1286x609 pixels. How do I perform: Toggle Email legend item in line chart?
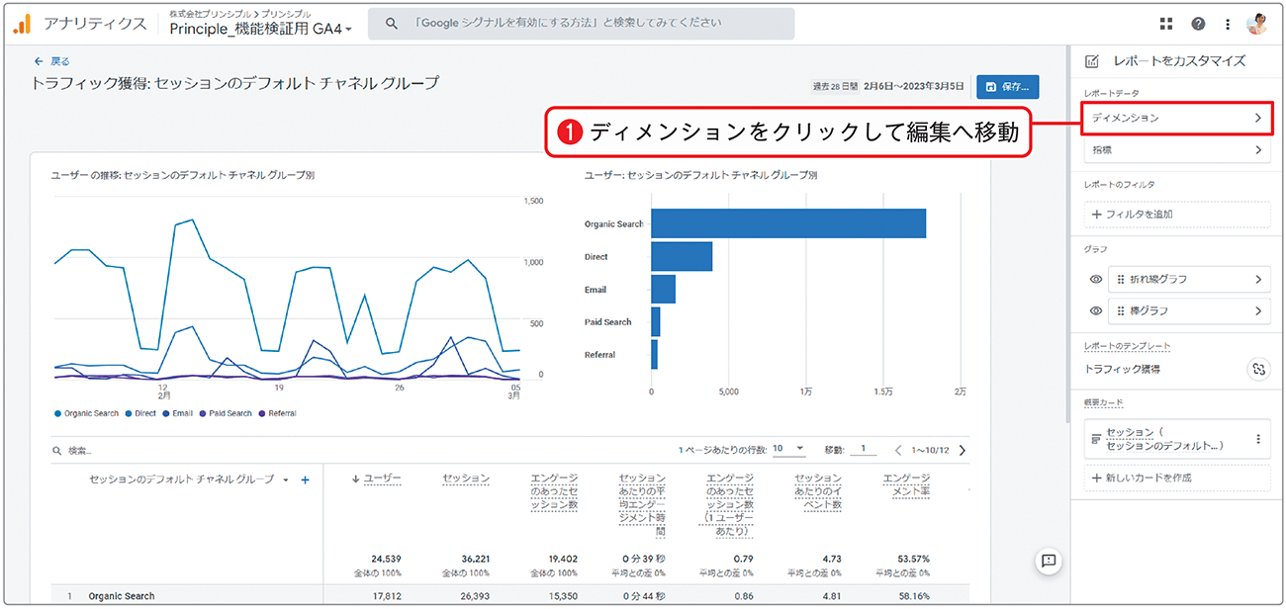click(x=178, y=413)
